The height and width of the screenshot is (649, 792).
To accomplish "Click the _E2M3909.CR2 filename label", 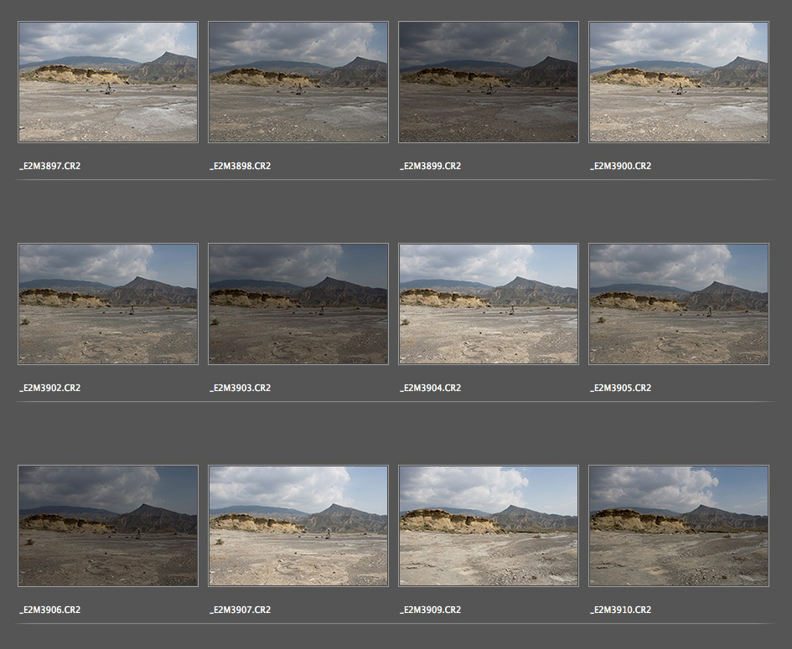I will pyautogui.click(x=431, y=610).
